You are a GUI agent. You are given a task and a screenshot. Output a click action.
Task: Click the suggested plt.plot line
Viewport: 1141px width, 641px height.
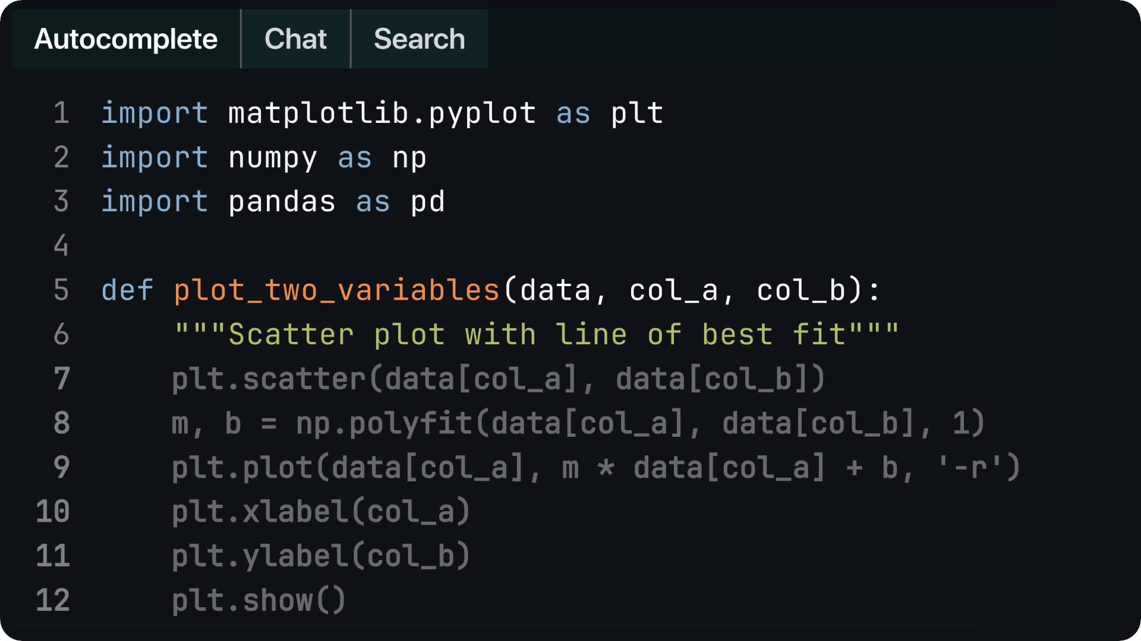595,467
